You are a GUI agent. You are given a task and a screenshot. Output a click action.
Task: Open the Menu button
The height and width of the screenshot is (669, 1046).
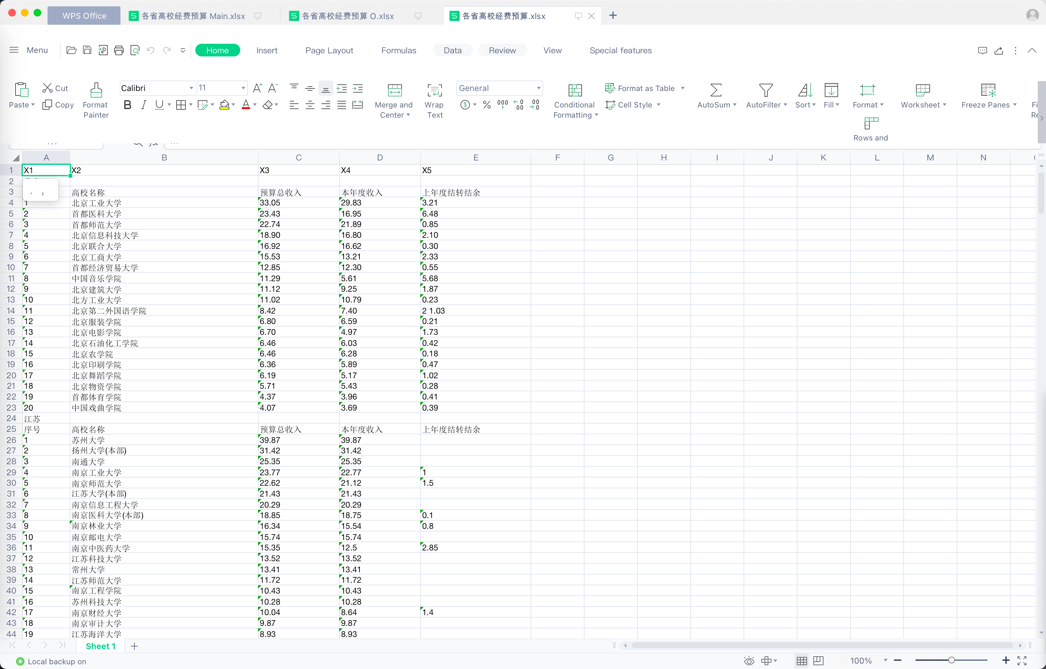[29, 50]
